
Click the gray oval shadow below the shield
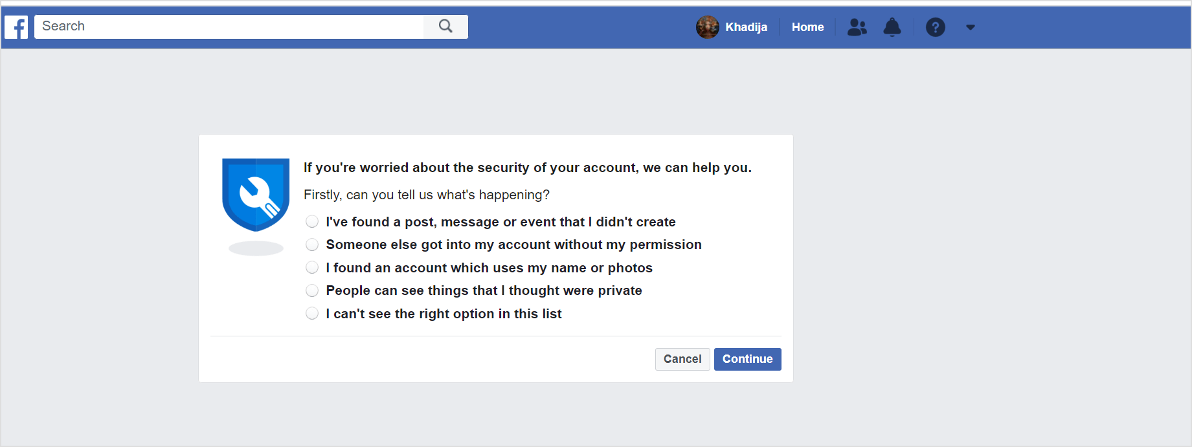pyautogui.click(x=256, y=248)
